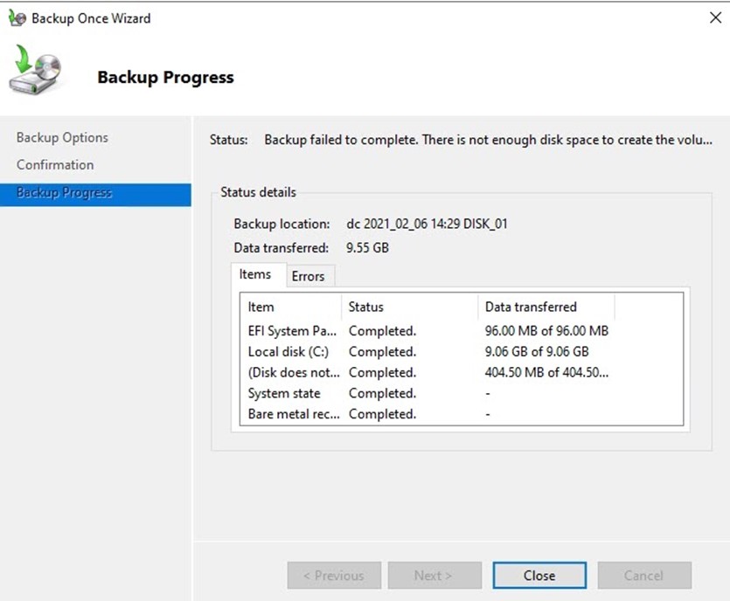Viewport: 730px width, 601px height.
Task: Click the Next button
Action: [434, 576]
